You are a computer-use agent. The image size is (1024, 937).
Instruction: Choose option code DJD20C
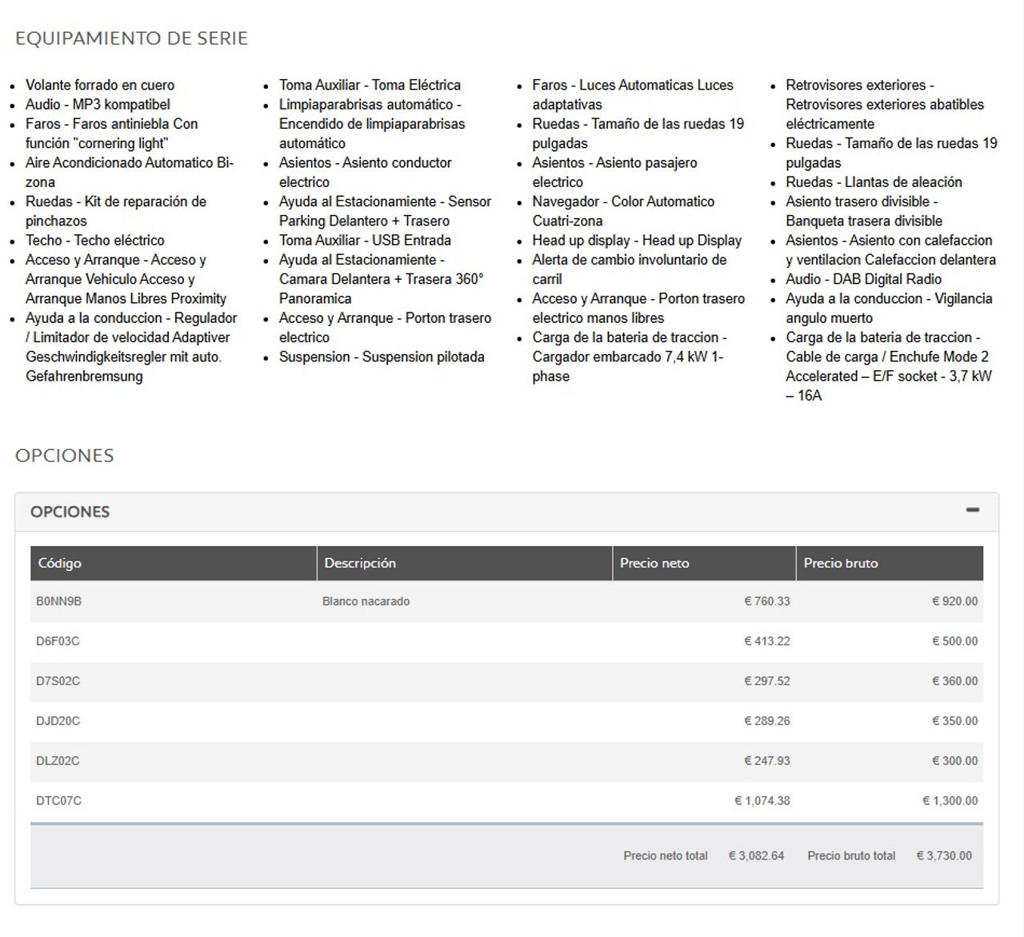(x=58, y=721)
